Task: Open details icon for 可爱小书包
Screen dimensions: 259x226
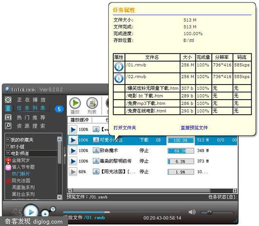Action: pos(96,140)
